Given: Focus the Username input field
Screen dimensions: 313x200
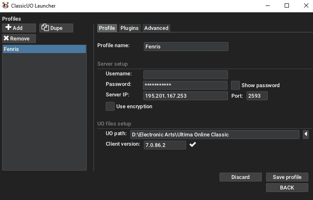Looking at the screenshot, I should 186,75.
